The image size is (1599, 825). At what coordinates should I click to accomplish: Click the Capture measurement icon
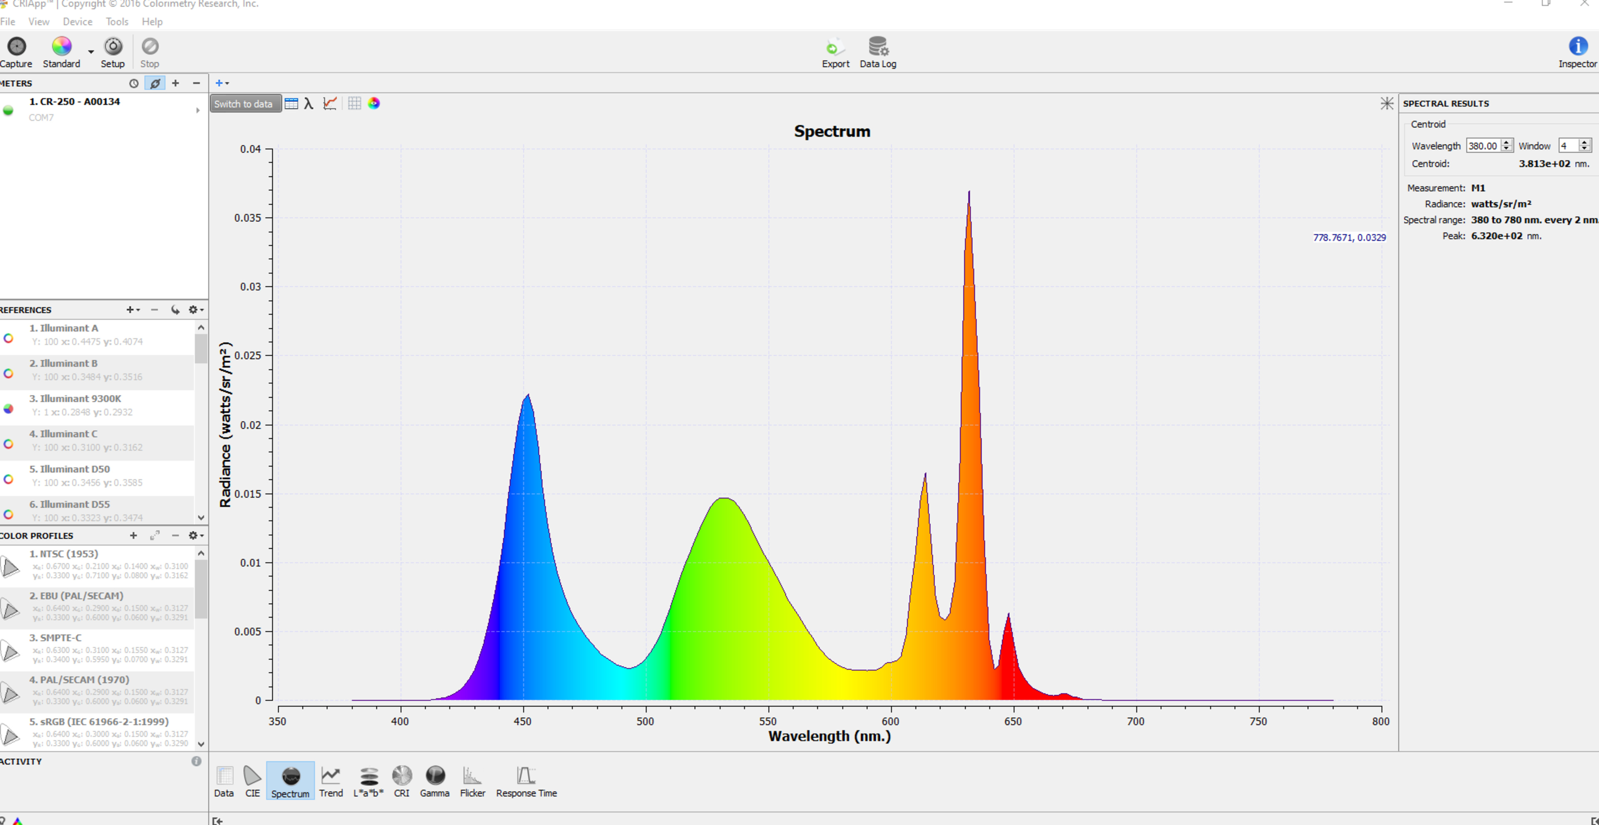coord(17,47)
